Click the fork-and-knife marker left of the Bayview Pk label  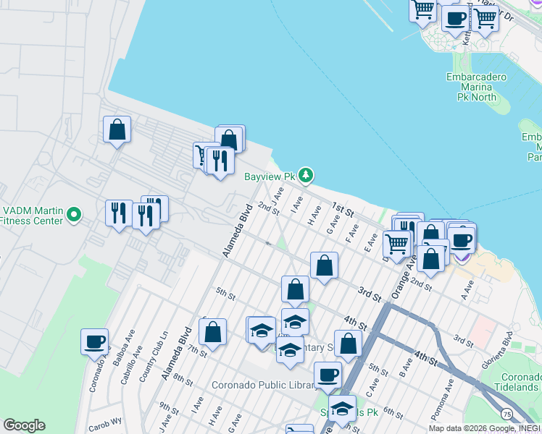pos(220,163)
